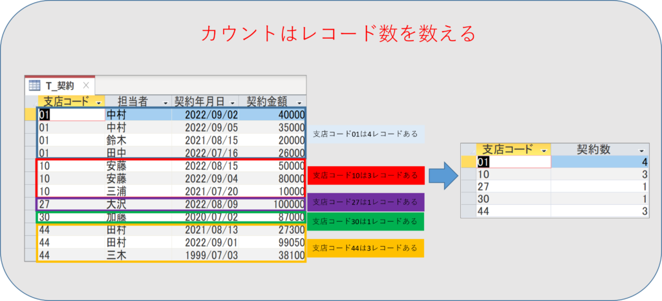The width and height of the screenshot is (662, 301).
Task: Open the 担当者 column dropdown arrow
Action: (165, 103)
